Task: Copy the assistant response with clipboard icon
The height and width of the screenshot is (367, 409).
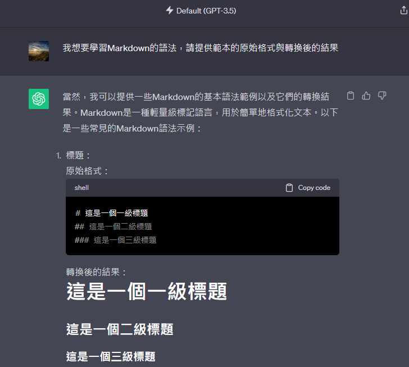Action: coord(351,96)
